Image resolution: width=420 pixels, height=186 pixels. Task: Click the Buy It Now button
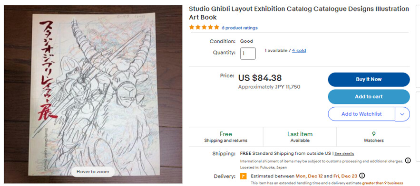[369, 79]
